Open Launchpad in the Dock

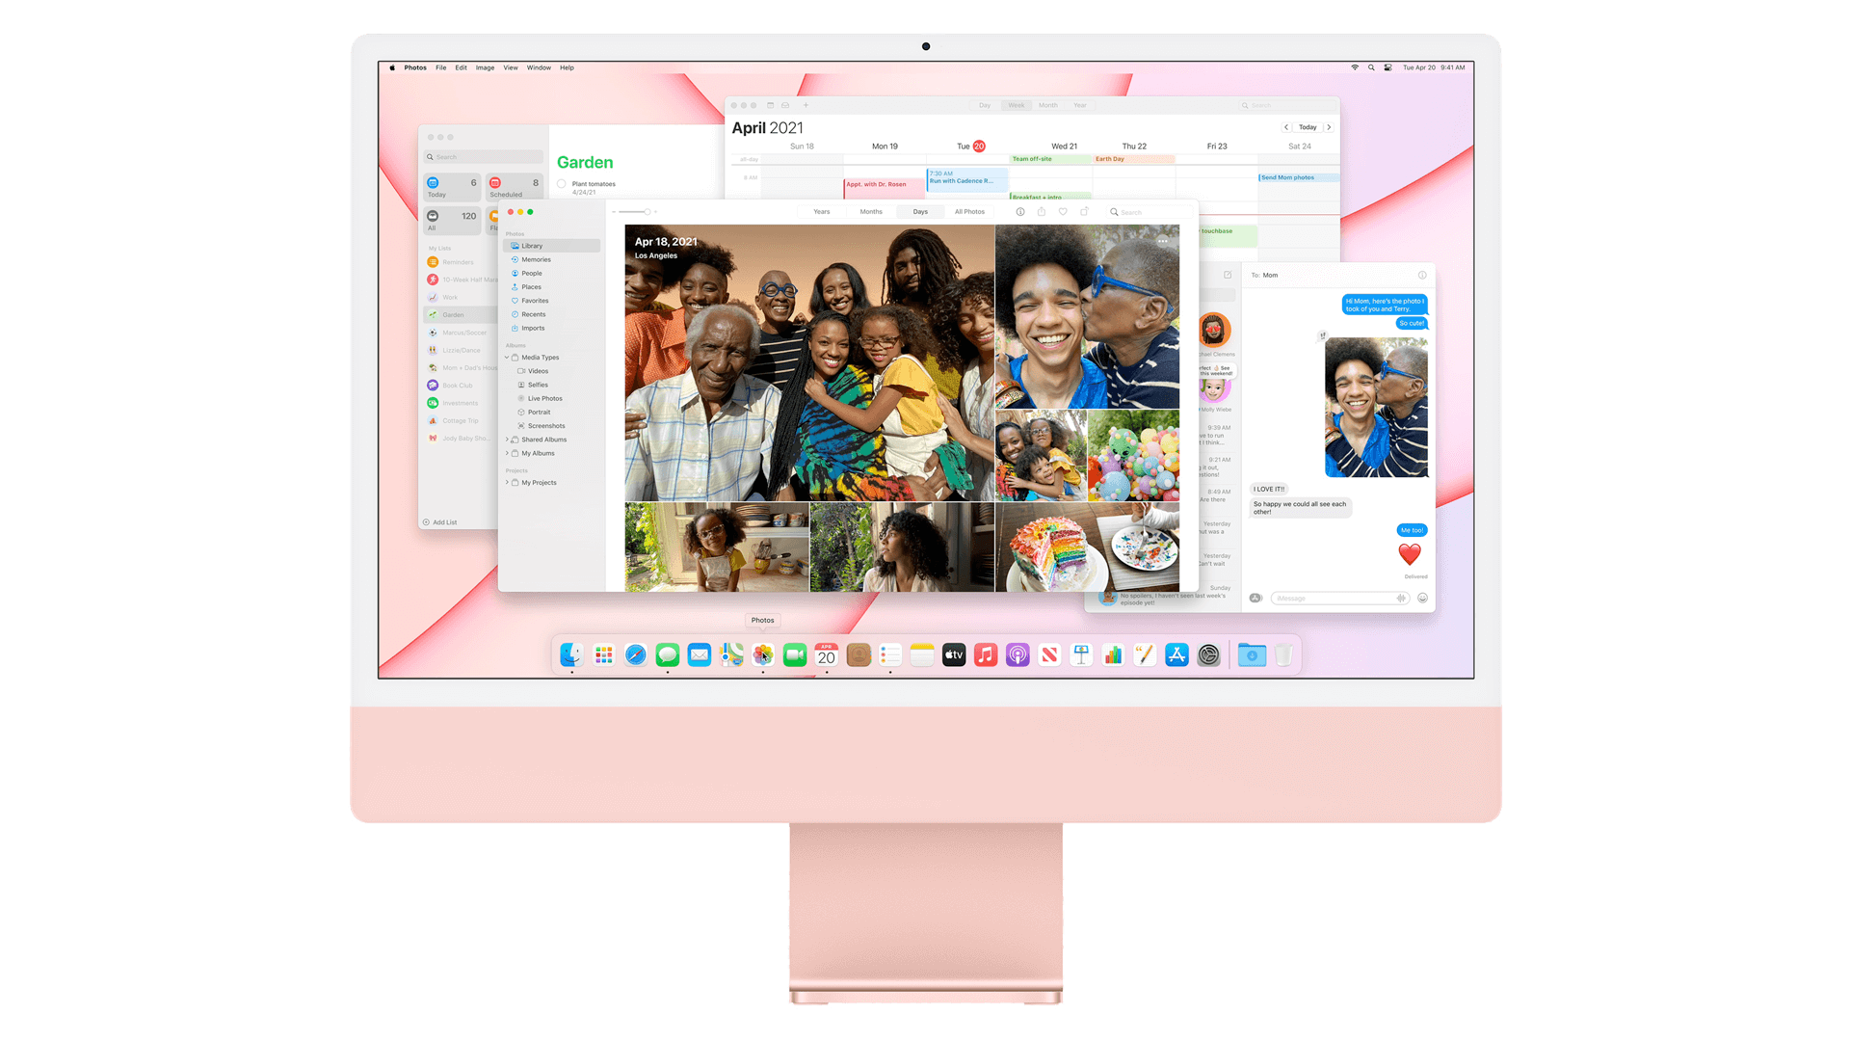[x=604, y=655]
